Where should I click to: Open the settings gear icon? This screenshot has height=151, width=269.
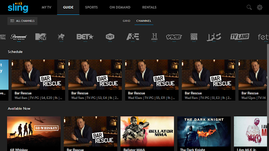click(260, 8)
